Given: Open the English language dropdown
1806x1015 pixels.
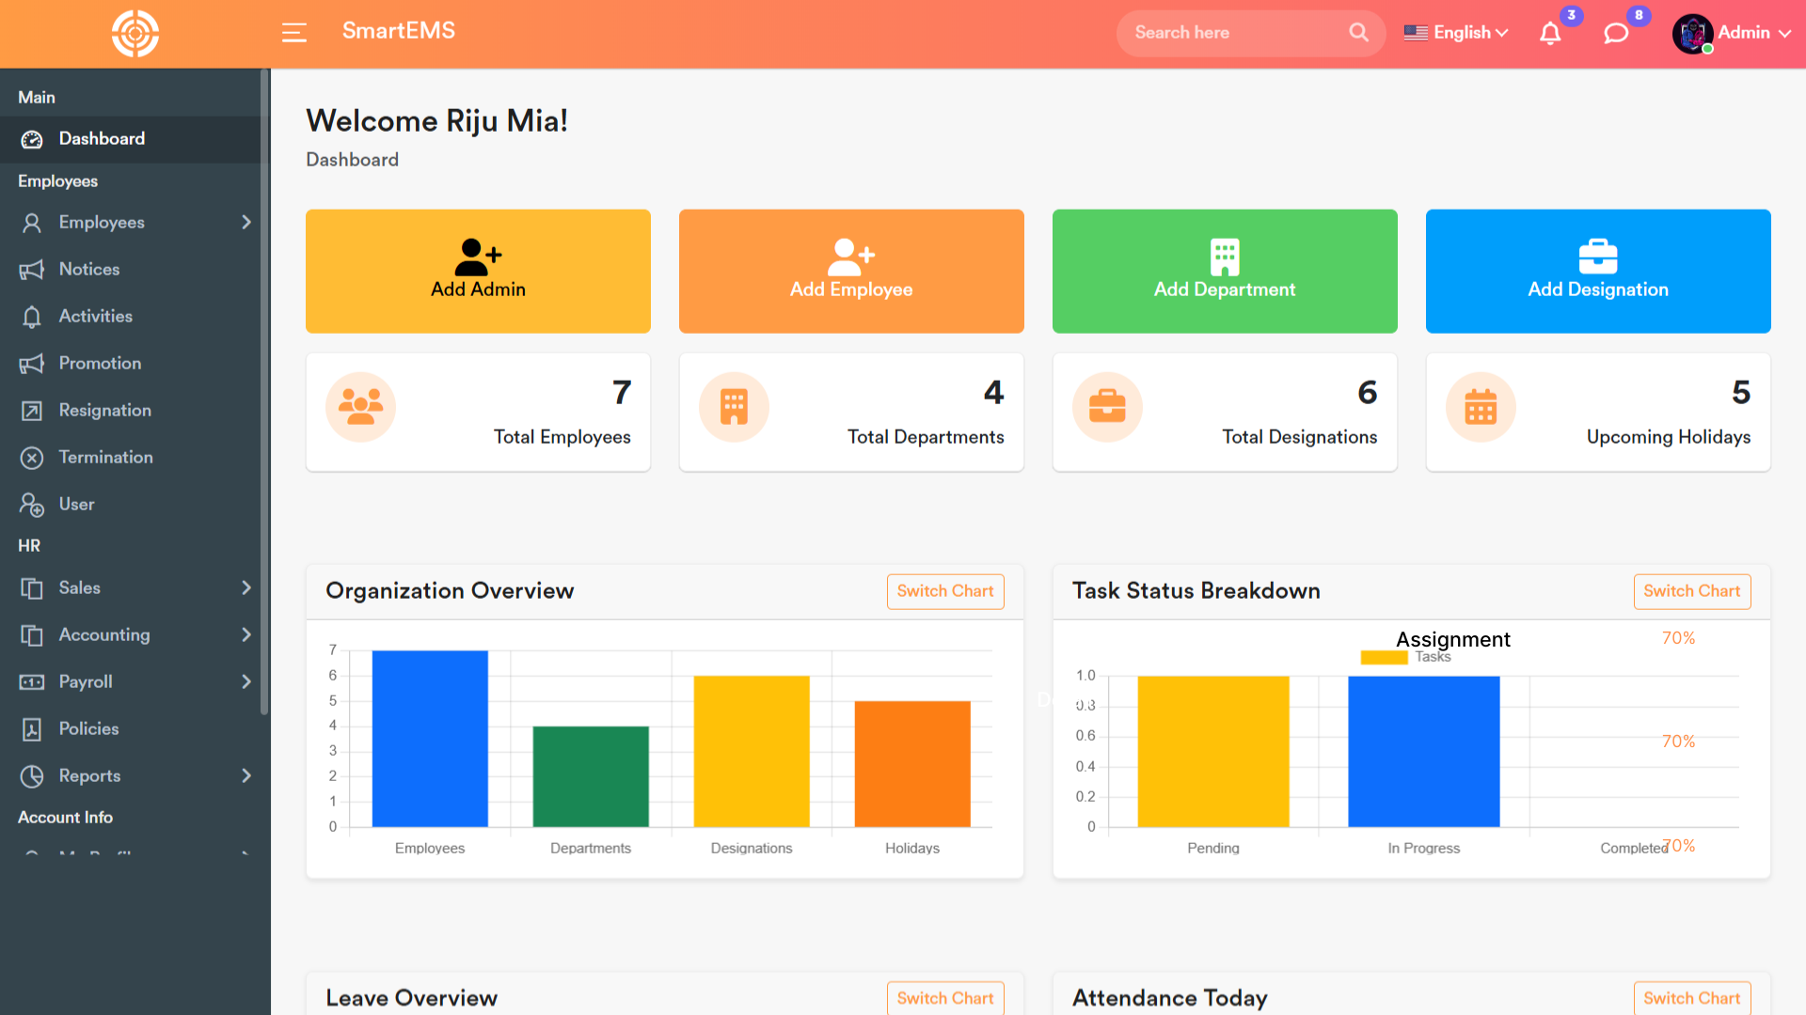Looking at the screenshot, I should pos(1456,33).
